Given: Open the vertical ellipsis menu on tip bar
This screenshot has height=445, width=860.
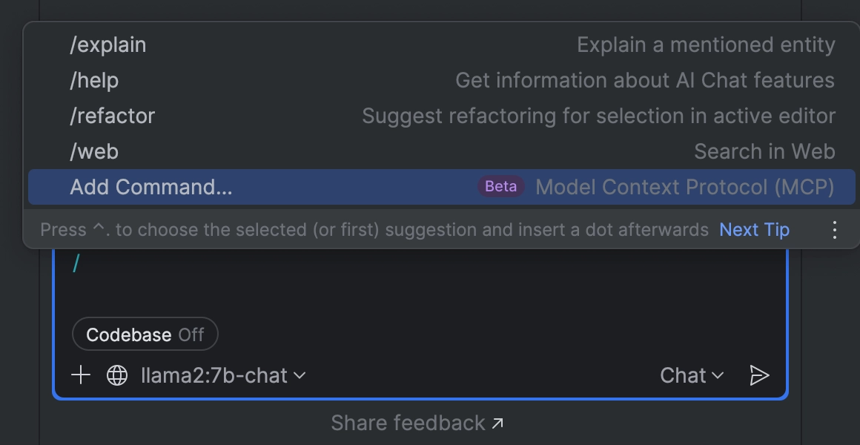Looking at the screenshot, I should (x=835, y=229).
